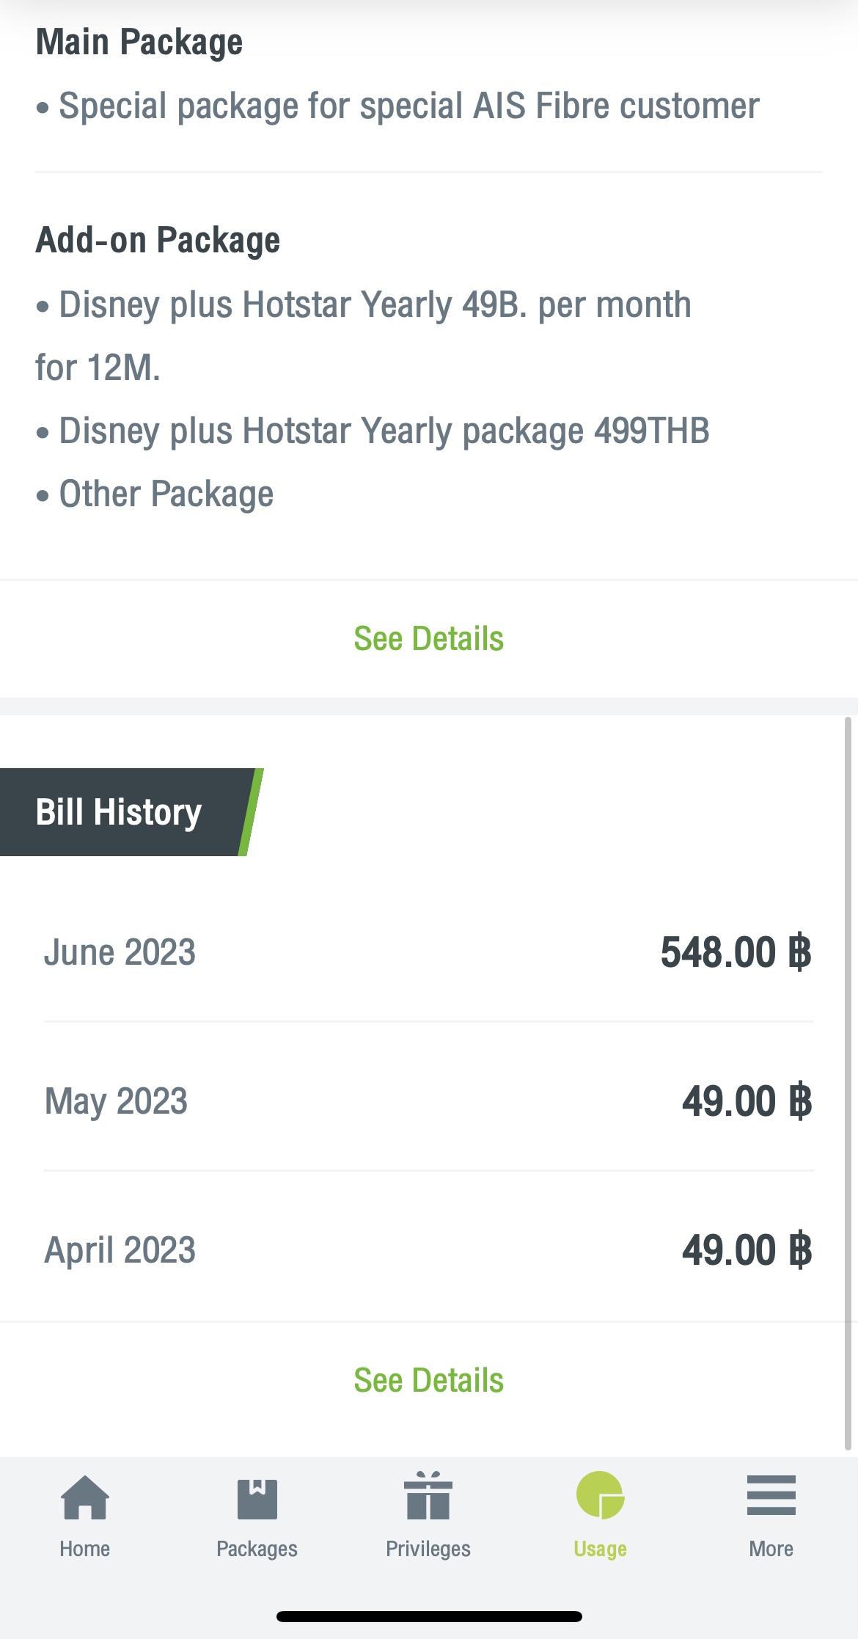
Task: Open the Packages bookmark icon
Action: 257,1499
